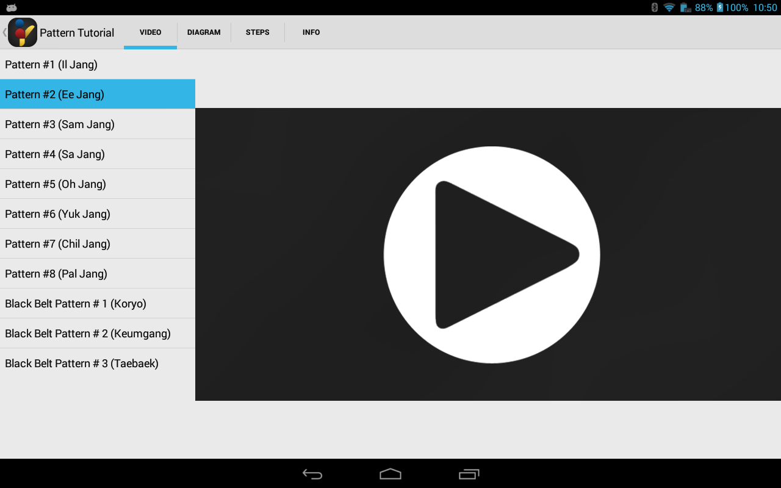Open the INFO tab
781x488 pixels.
click(311, 32)
